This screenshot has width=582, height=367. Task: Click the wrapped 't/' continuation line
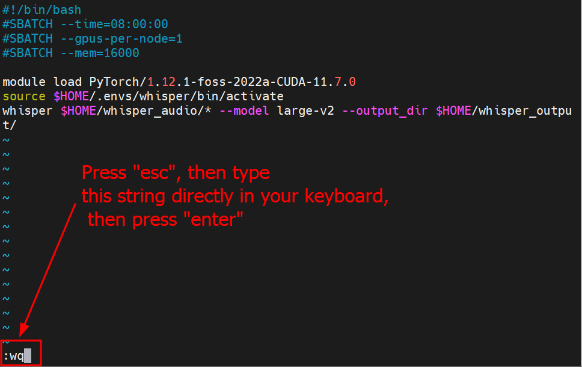pos(9,125)
